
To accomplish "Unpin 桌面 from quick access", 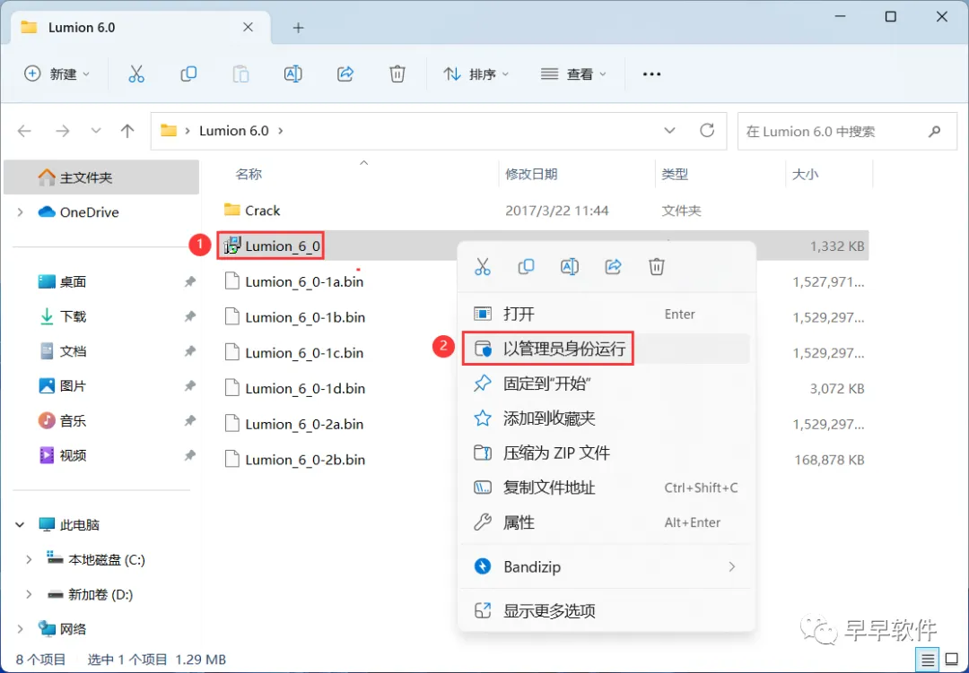I will 189,281.
